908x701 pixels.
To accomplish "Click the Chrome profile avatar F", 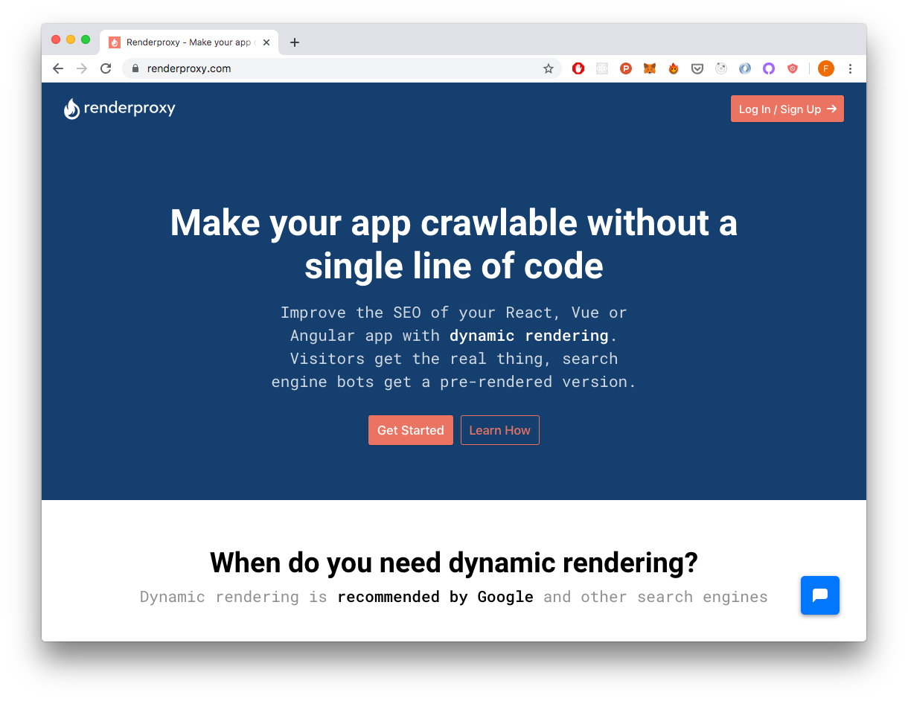I will point(826,68).
